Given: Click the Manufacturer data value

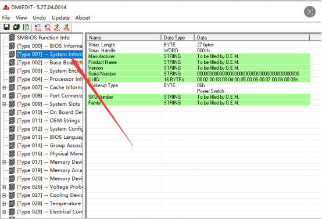Looking at the screenshot, I should (x=218, y=56).
